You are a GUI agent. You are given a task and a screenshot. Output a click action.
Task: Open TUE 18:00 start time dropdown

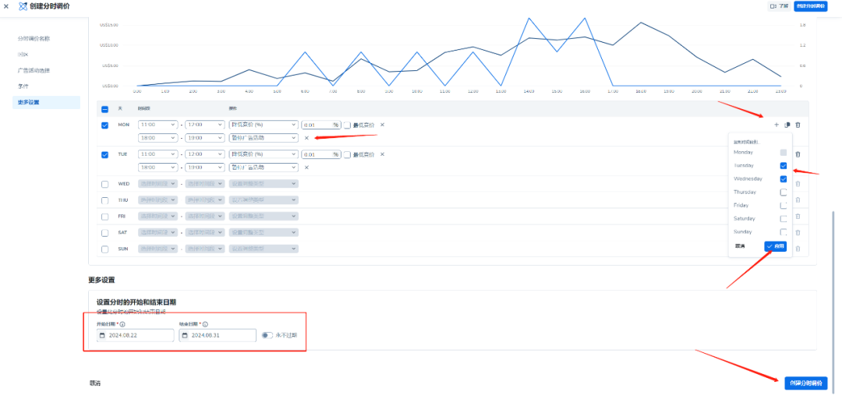(x=157, y=167)
